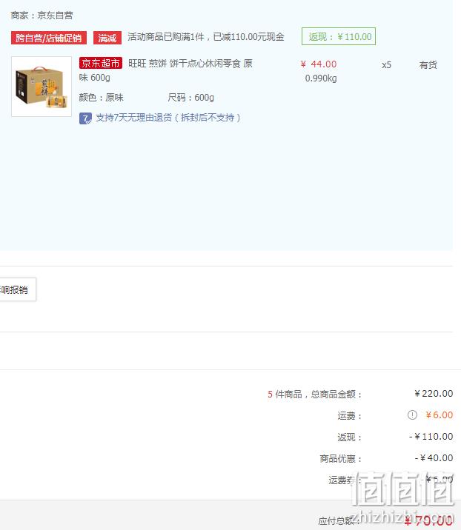Open the 旺旺 煎饼 product title link
Image resolution: width=461 pixels, height=530 pixels.
(166, 70)
